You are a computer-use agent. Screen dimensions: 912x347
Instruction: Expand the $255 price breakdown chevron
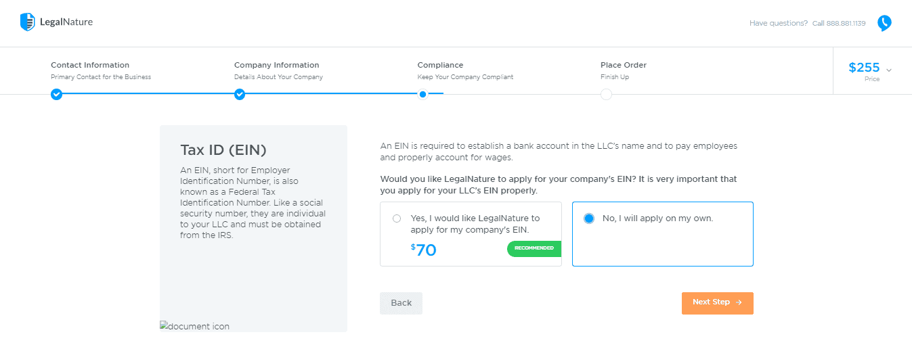click(889, 70)
